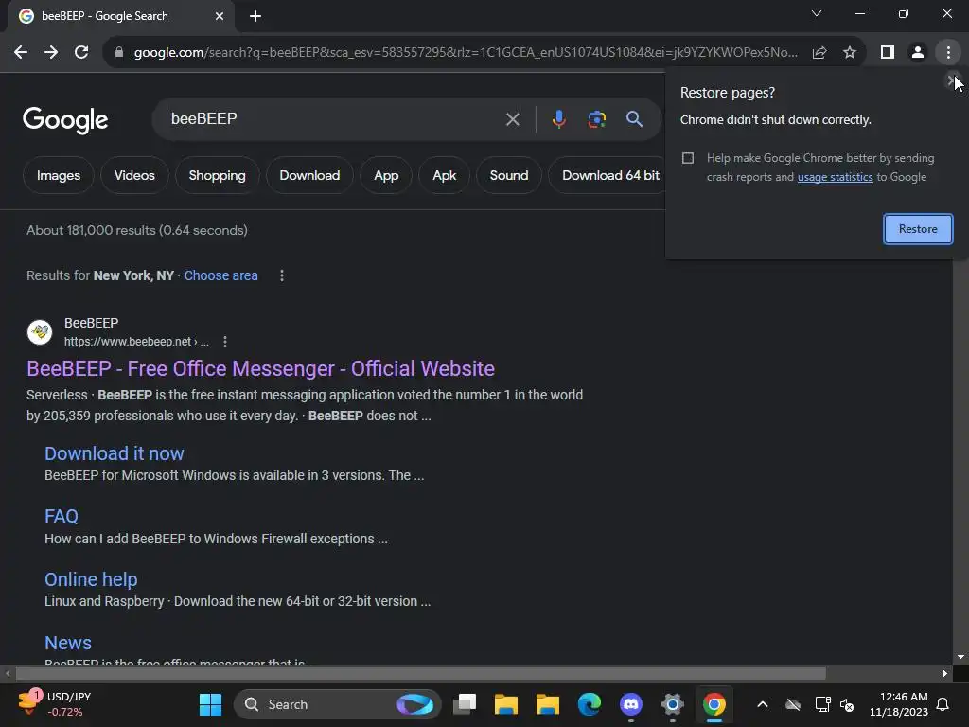Open the usage statistics link

[835, 177]
